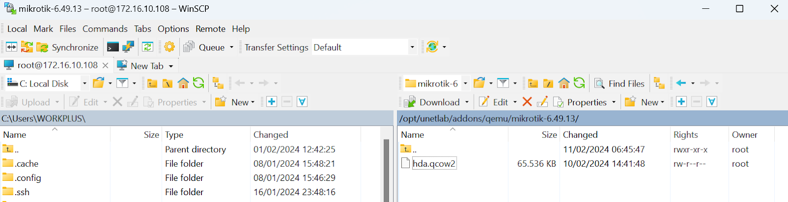Expand the remote Back history dropdown arrow
This screenshot has width=788, height=202.
tap(693, 84)
